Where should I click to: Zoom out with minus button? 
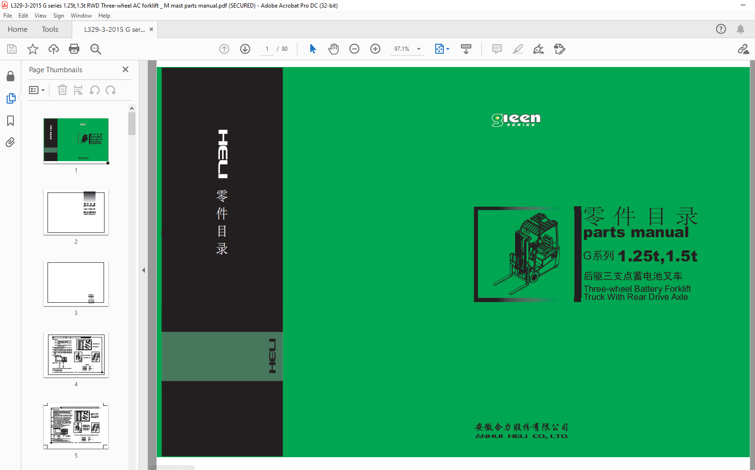pos(354,49)
